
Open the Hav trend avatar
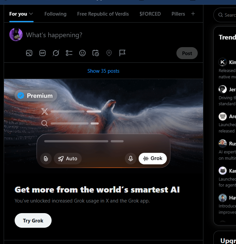coord(223,198)
